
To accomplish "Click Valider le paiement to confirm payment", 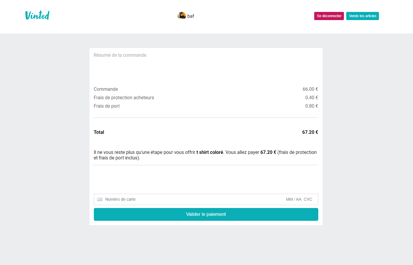I will pos(206,214).
